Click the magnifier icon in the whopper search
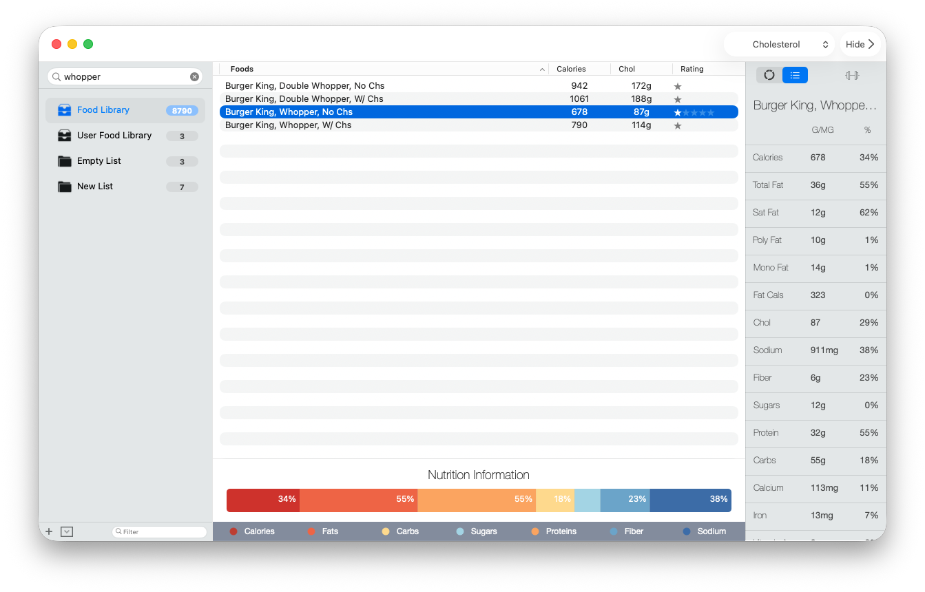Viewport: 925px width, 592px height. (x=56, y=76)
